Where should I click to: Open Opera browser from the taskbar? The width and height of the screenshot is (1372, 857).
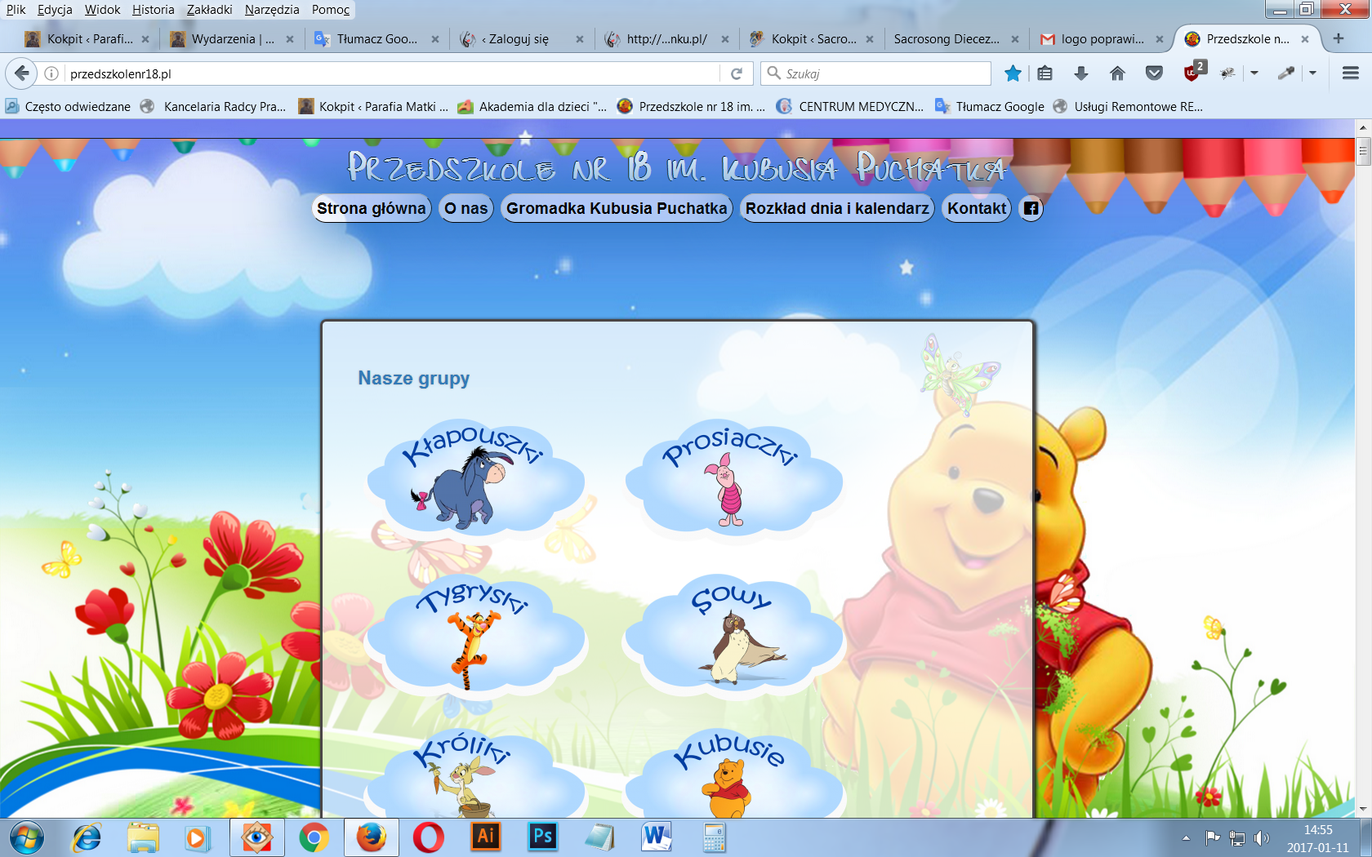click(428, 838)
